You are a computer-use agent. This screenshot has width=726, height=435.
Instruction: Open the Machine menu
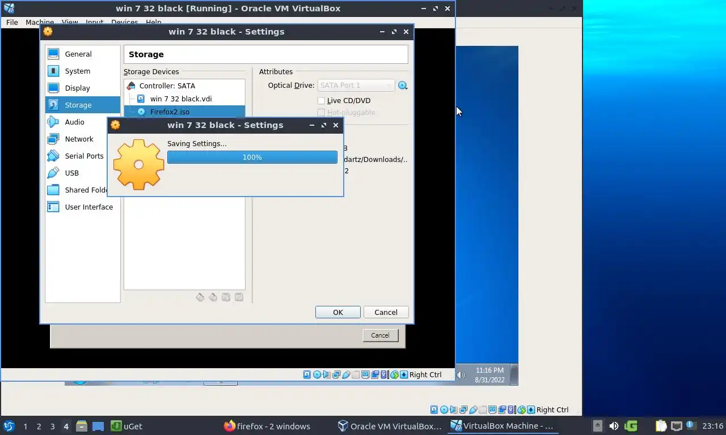pos(40,22)
